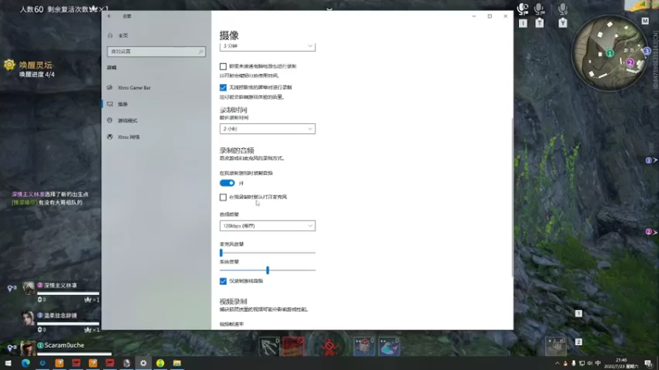Click the Game Mode sidebar icon
This screenshot has width=659, height=370.
[110, 120]
